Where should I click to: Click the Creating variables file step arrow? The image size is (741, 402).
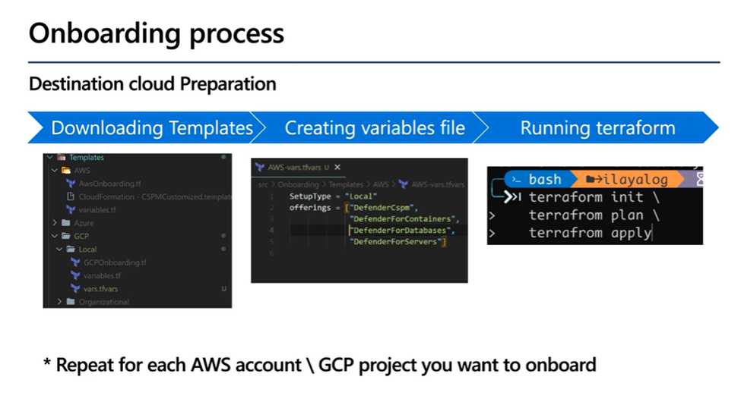[374, 127]
